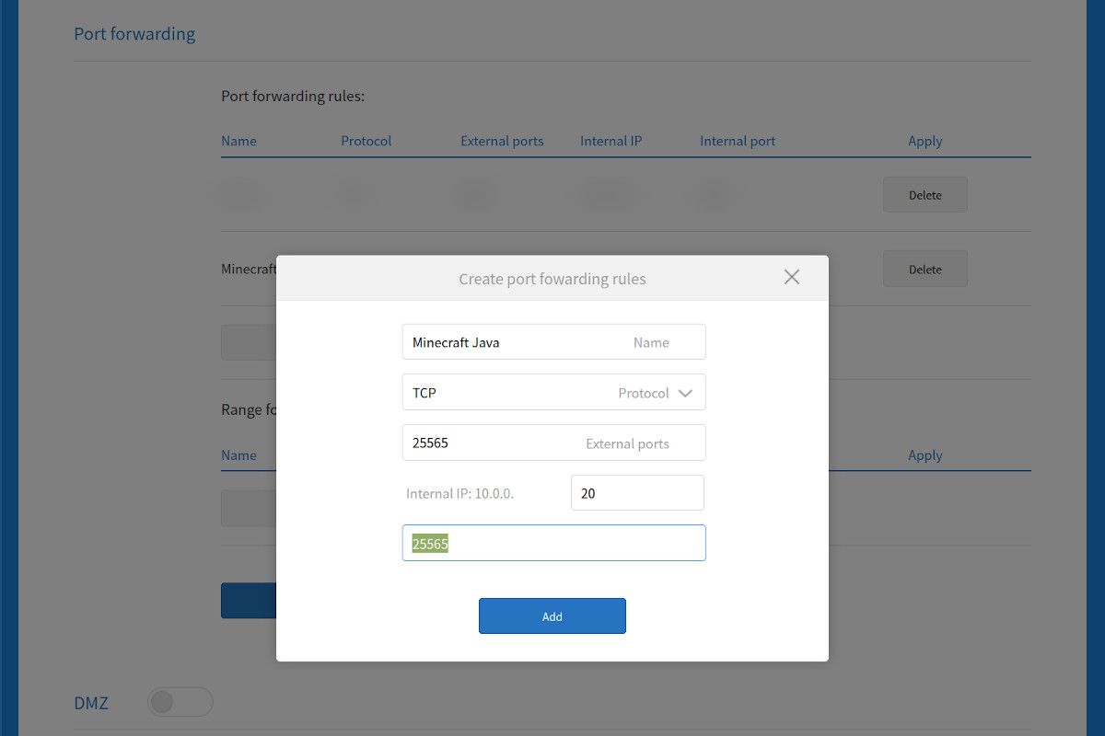Click the Name field containing Minecraft Java
Viewport: 1105px width, 736px height.
554,341
